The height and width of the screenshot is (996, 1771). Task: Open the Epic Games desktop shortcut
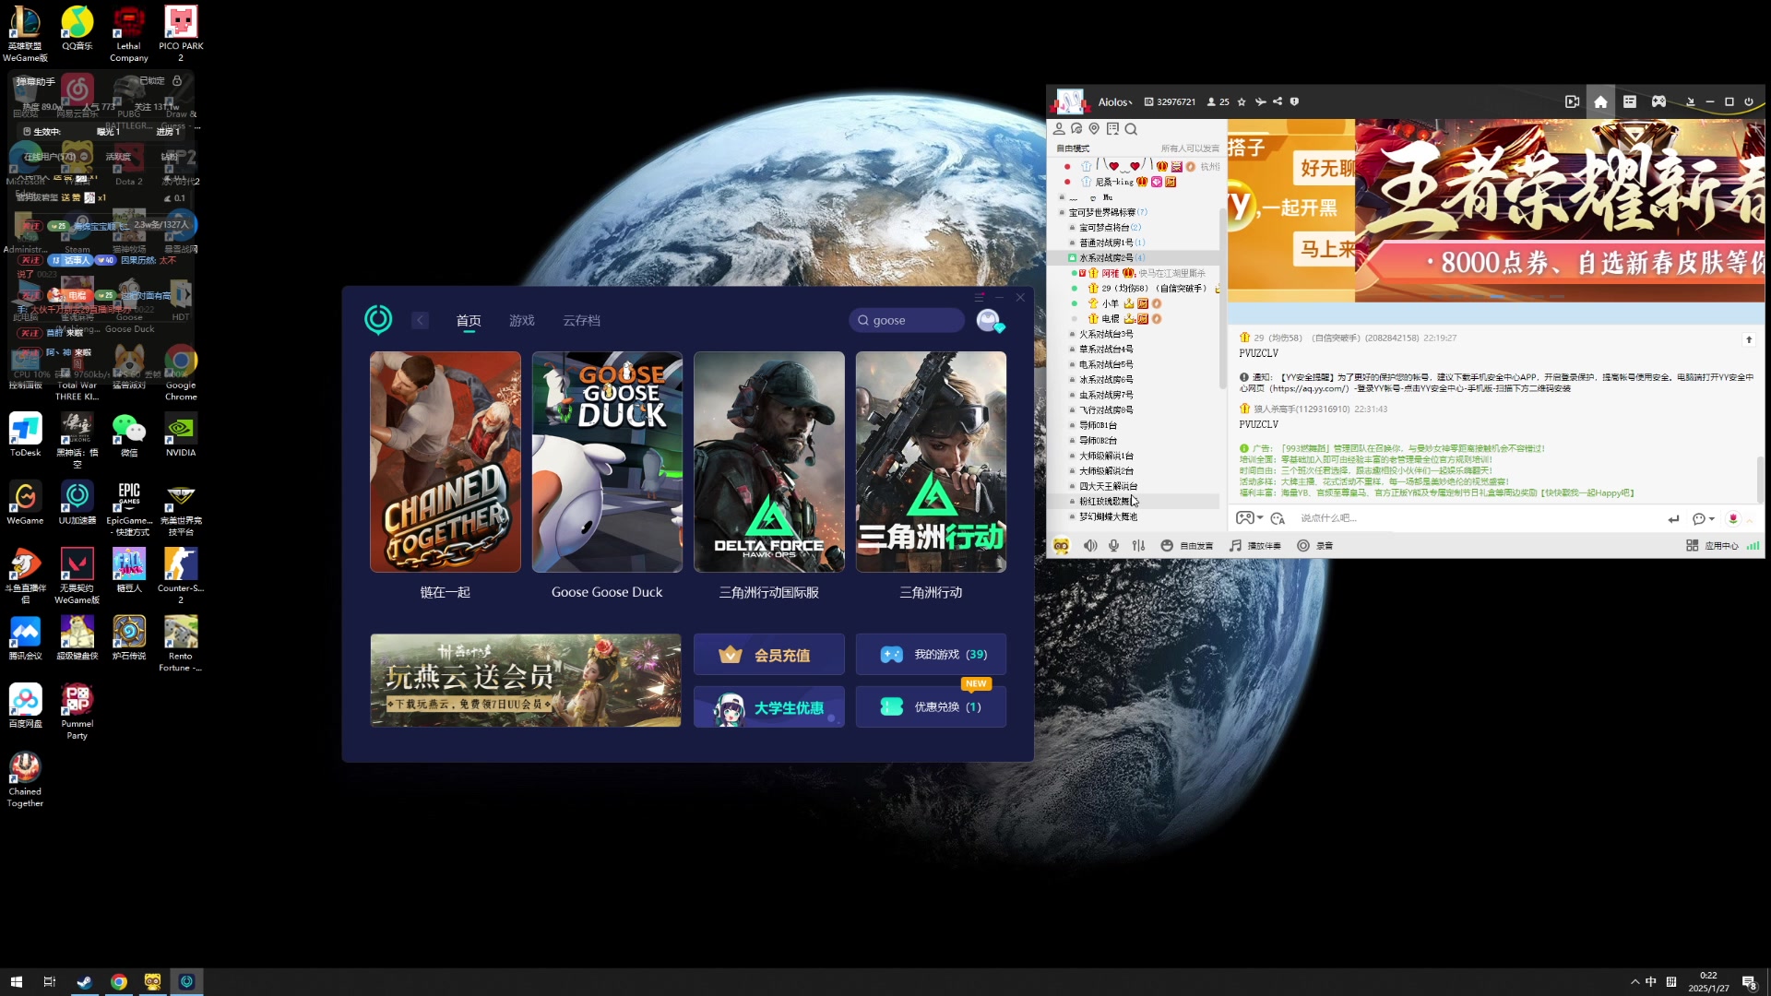(x=129, y=508)
